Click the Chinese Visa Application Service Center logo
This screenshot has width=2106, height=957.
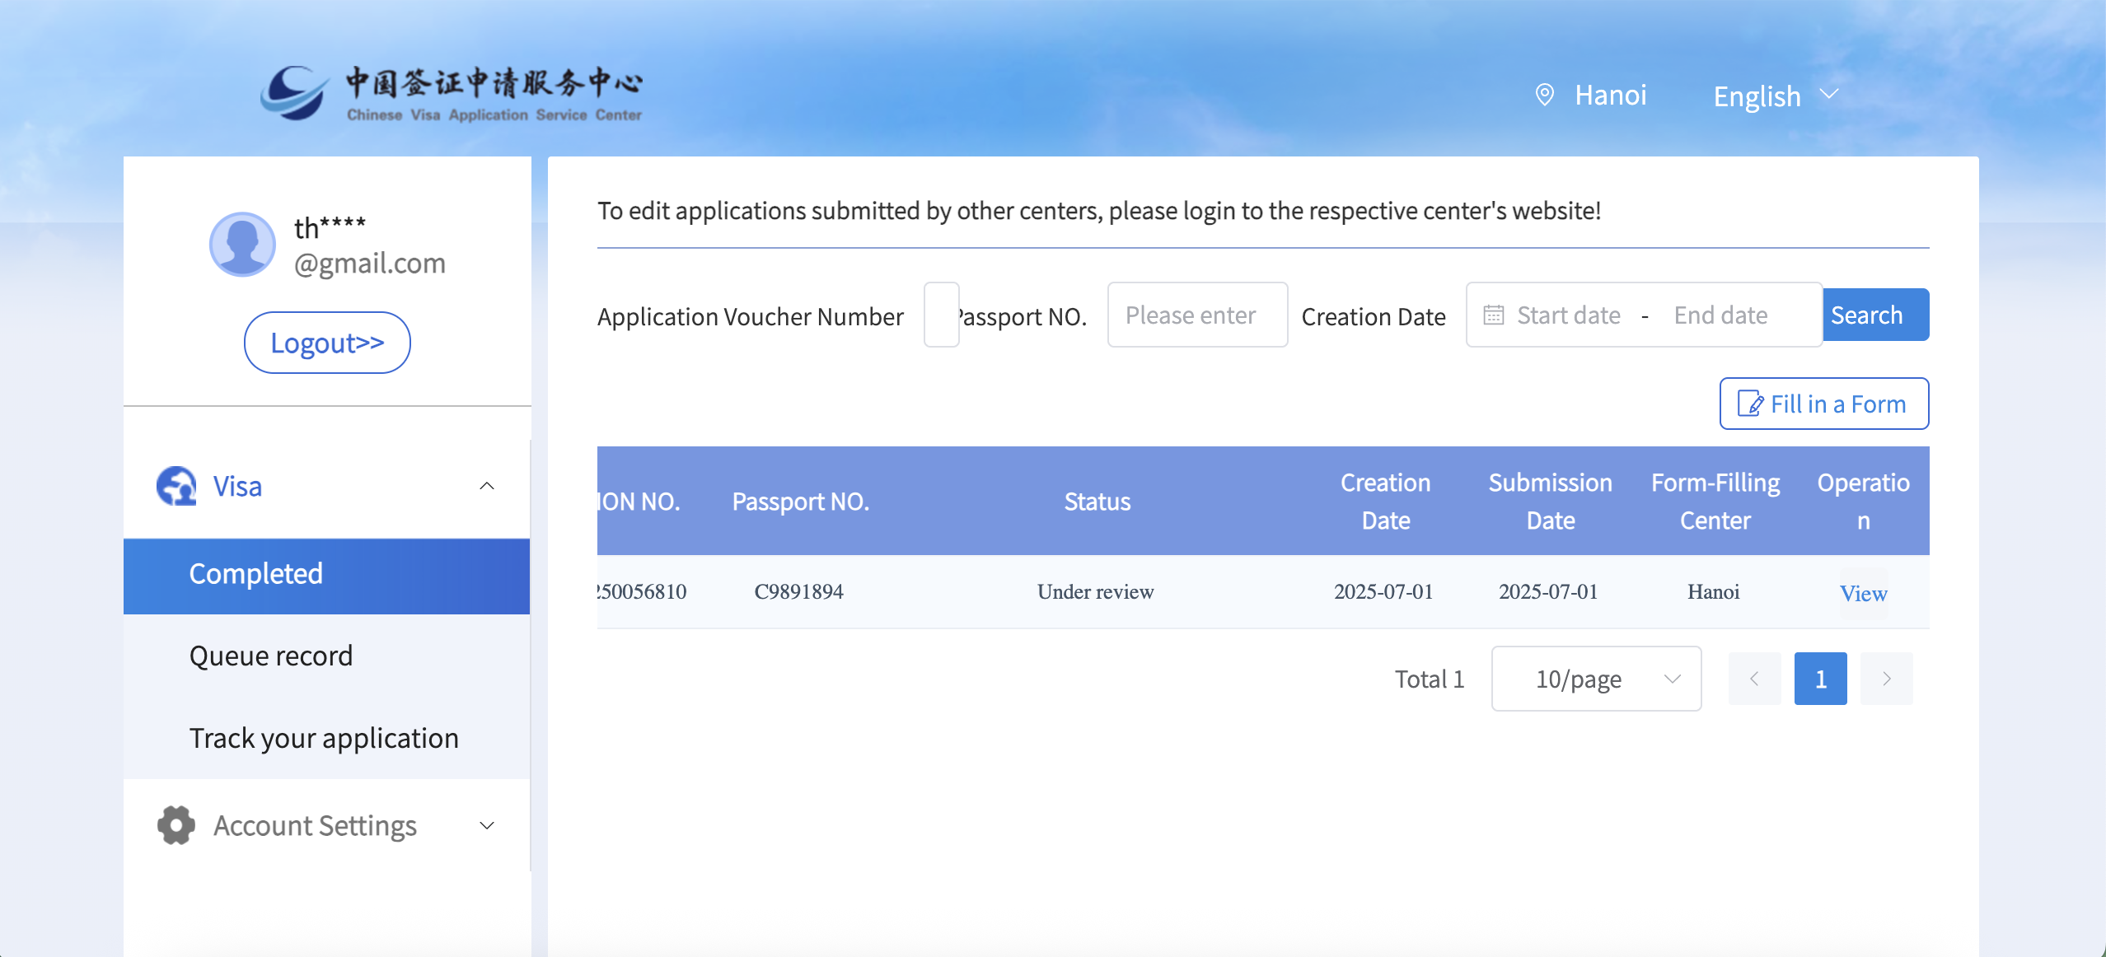(452, 94)
